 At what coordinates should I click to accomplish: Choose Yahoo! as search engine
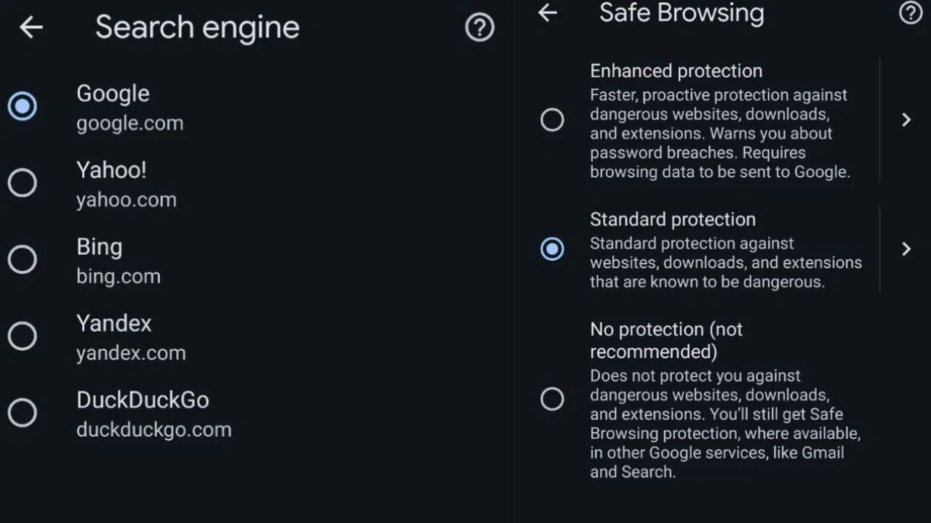(x=23, y=183)
